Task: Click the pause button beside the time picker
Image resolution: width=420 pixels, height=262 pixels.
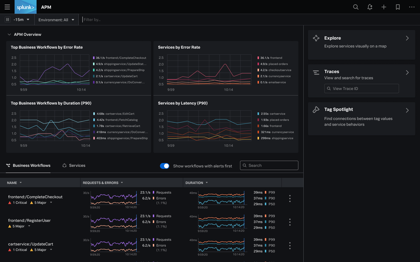Action: pyautogui.click(x=7, y=20)
